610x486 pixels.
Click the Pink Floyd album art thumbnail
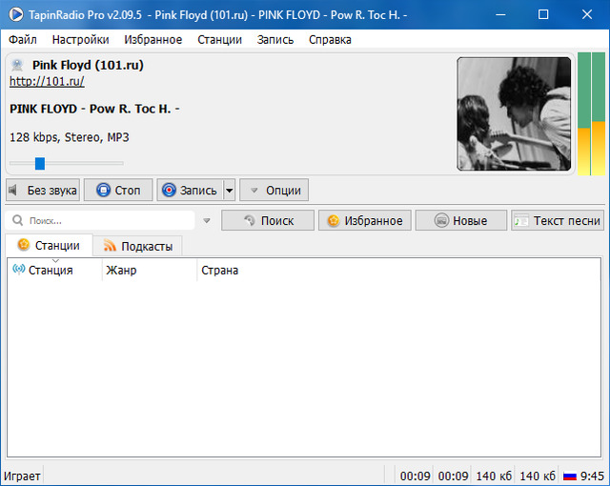click(514, 113)
